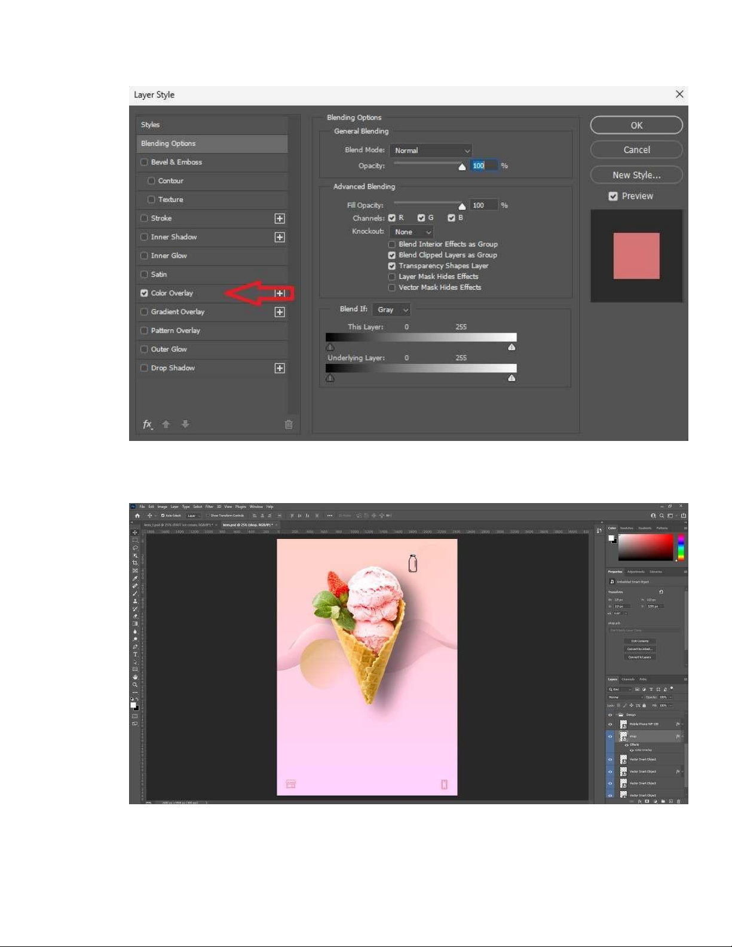Image resolution: width=732 pixels, height=947 pixels.
Task: Enable the Bevel & Emboss checkbox
Action: (x=144, y=162)
